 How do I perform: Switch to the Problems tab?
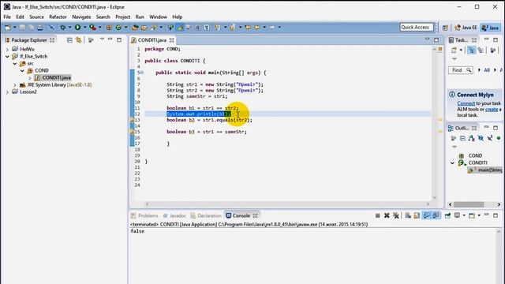(x=144, y=215)
